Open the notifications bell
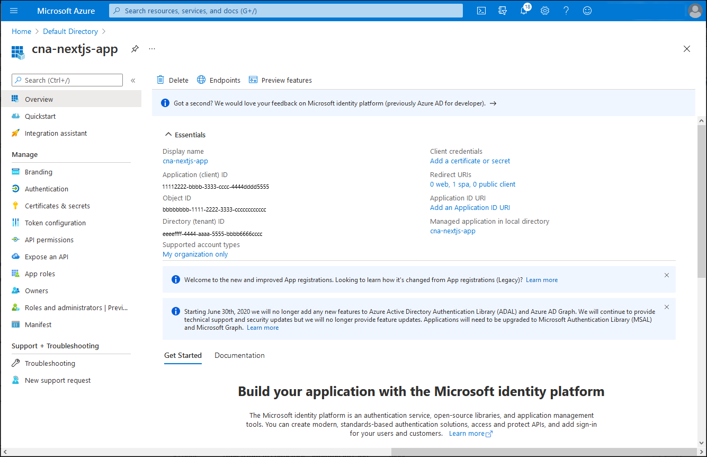This screenshot has height=457, width=707. pos(524,11)
